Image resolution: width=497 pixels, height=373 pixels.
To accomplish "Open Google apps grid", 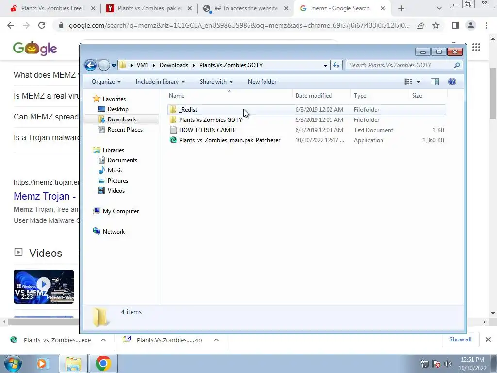I will 476,48.
